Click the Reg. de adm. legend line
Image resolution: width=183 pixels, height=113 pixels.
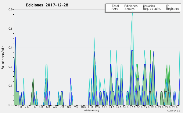tap(140, 9)
